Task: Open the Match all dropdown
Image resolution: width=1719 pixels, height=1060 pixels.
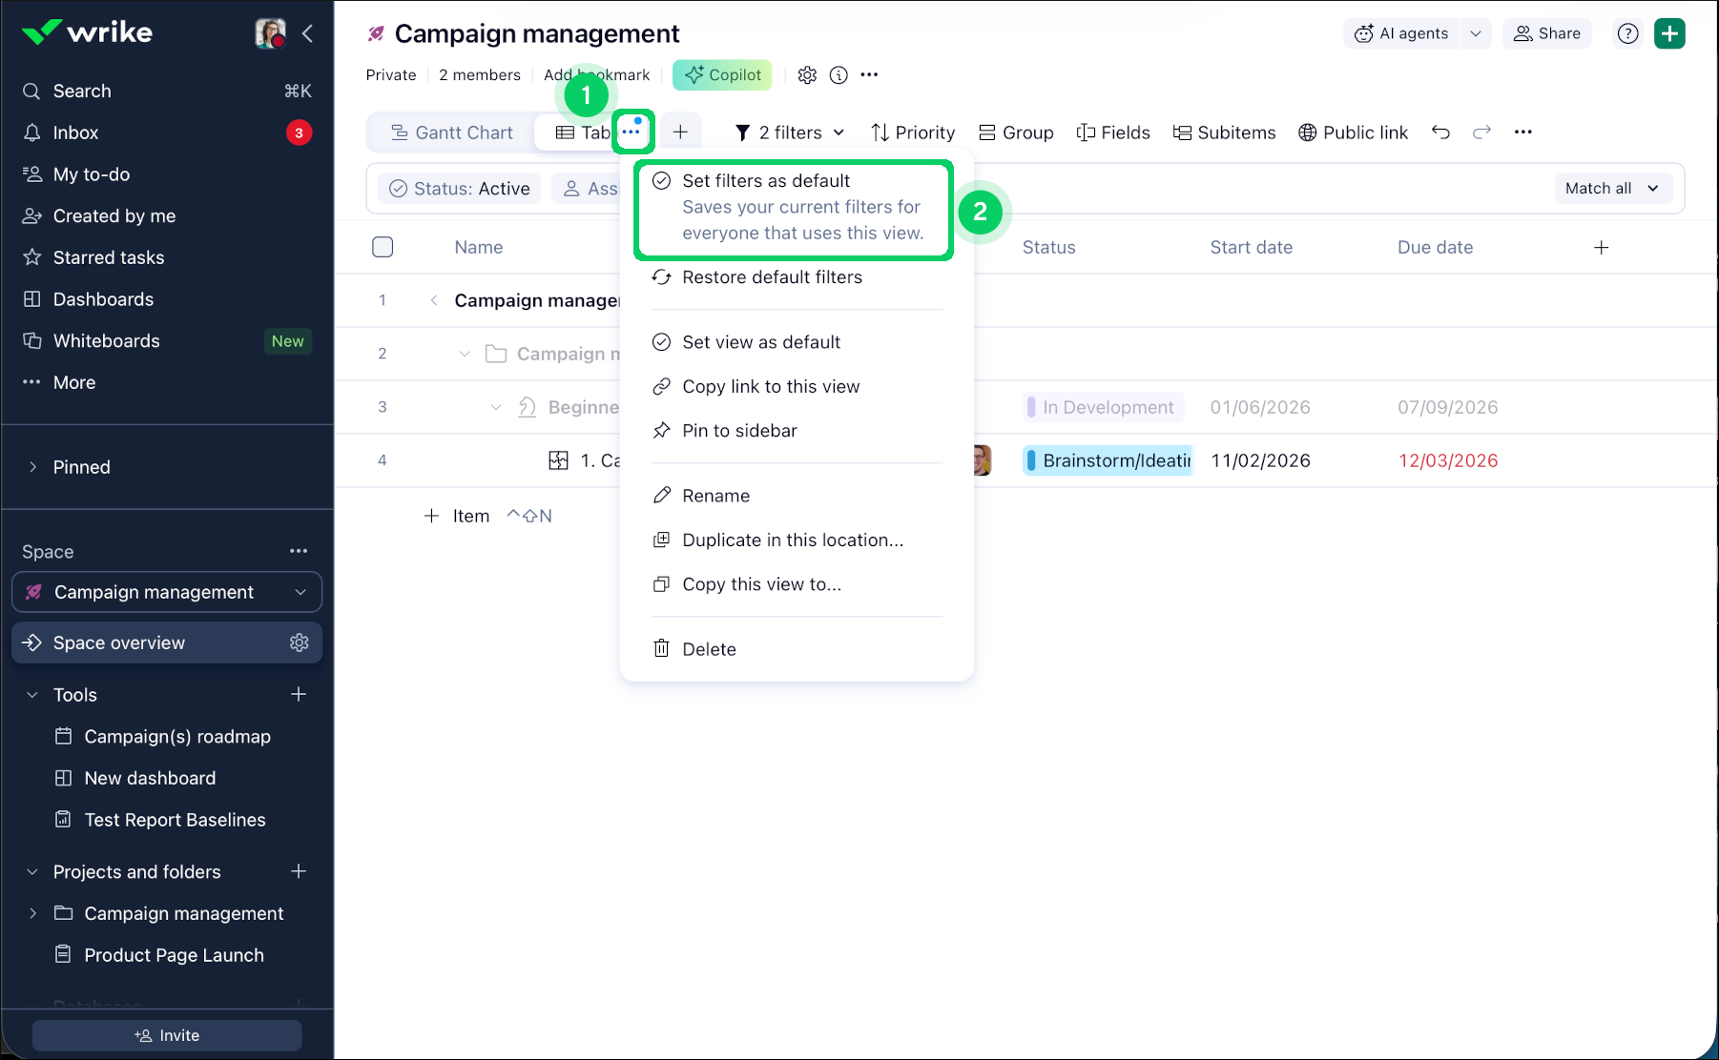Action: click(1612, 189)
